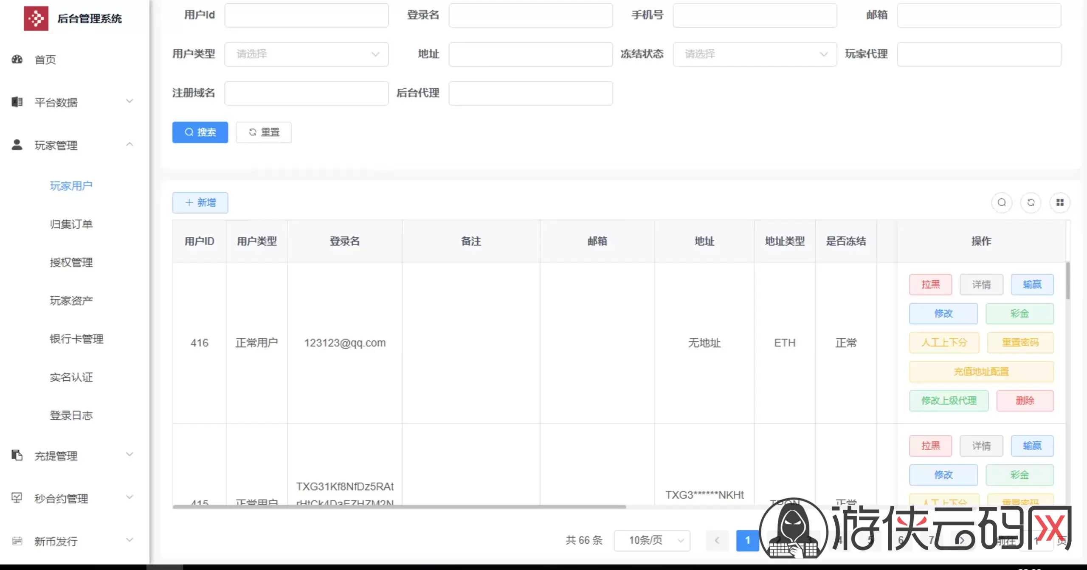Open the 10条/页 page size dropdown
This screenshot has width=1087, height=570.
[x=652, y=540]
